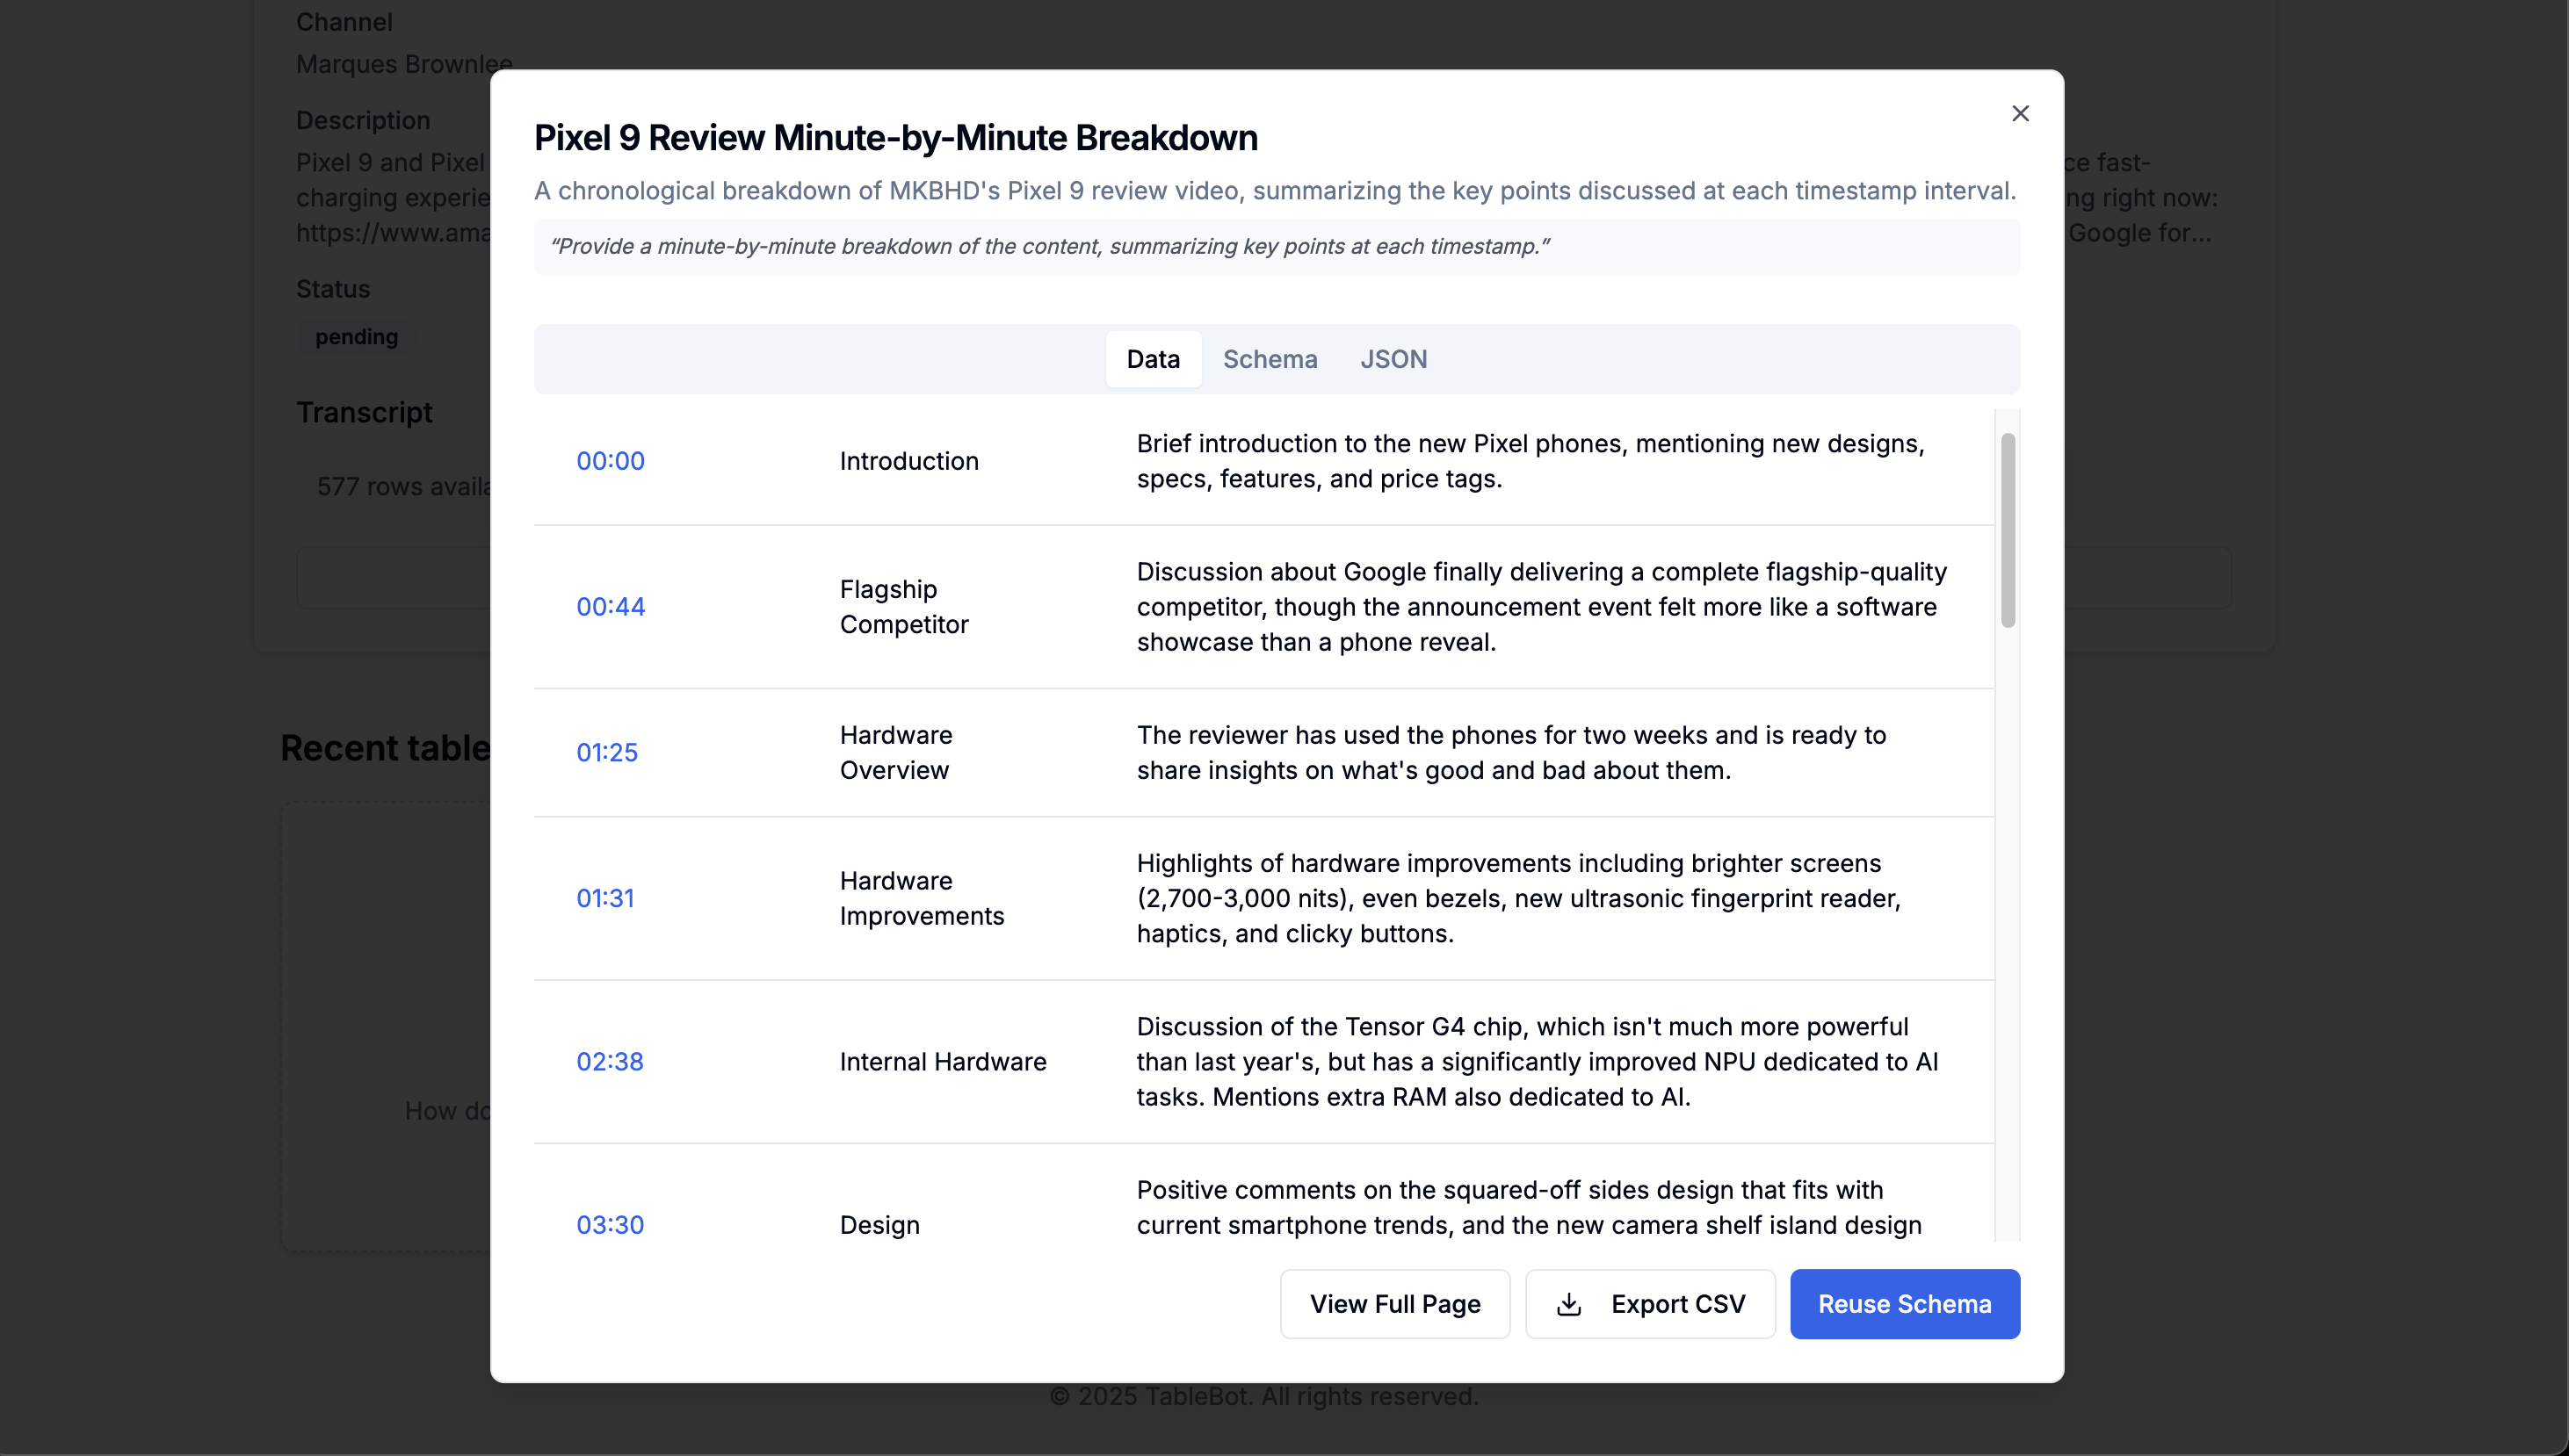Click the squared-off sides design description
The image size is (2569, 1456).
[1529, 1208]
